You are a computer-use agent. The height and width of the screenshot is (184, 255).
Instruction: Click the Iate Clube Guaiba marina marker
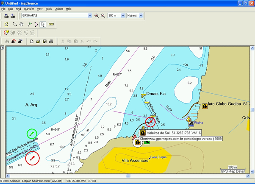pos(205,106)
